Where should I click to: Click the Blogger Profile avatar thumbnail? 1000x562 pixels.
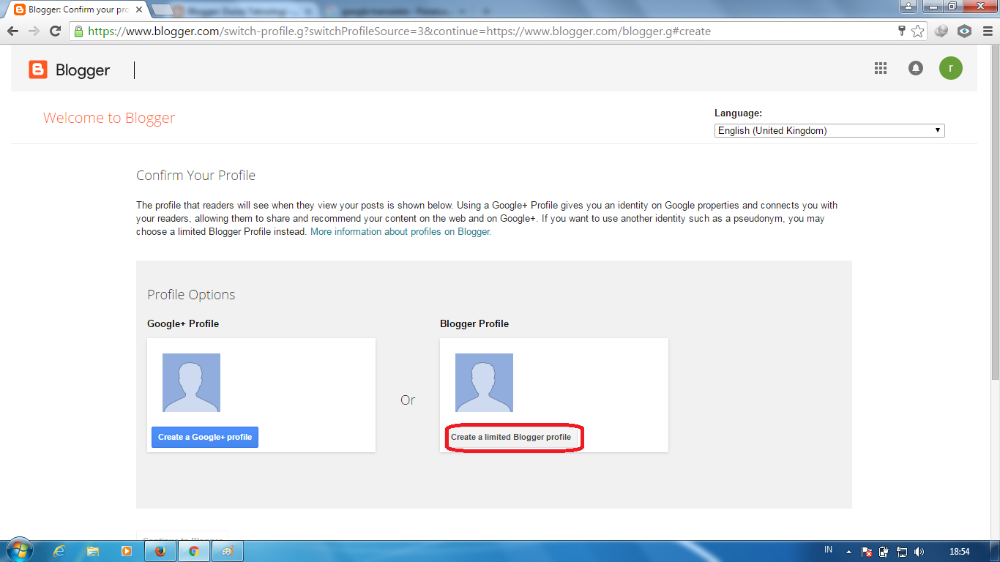point(484,383)
